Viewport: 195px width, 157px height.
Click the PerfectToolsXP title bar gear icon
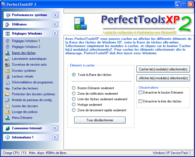tap(3, 4)
